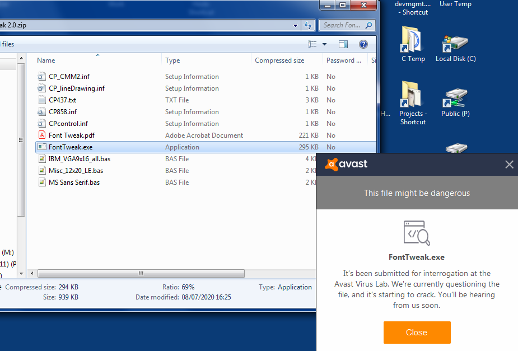Select the FontTweak.exe file name
The width and height of the screenshot is (518, 351).
pos(71,147)
